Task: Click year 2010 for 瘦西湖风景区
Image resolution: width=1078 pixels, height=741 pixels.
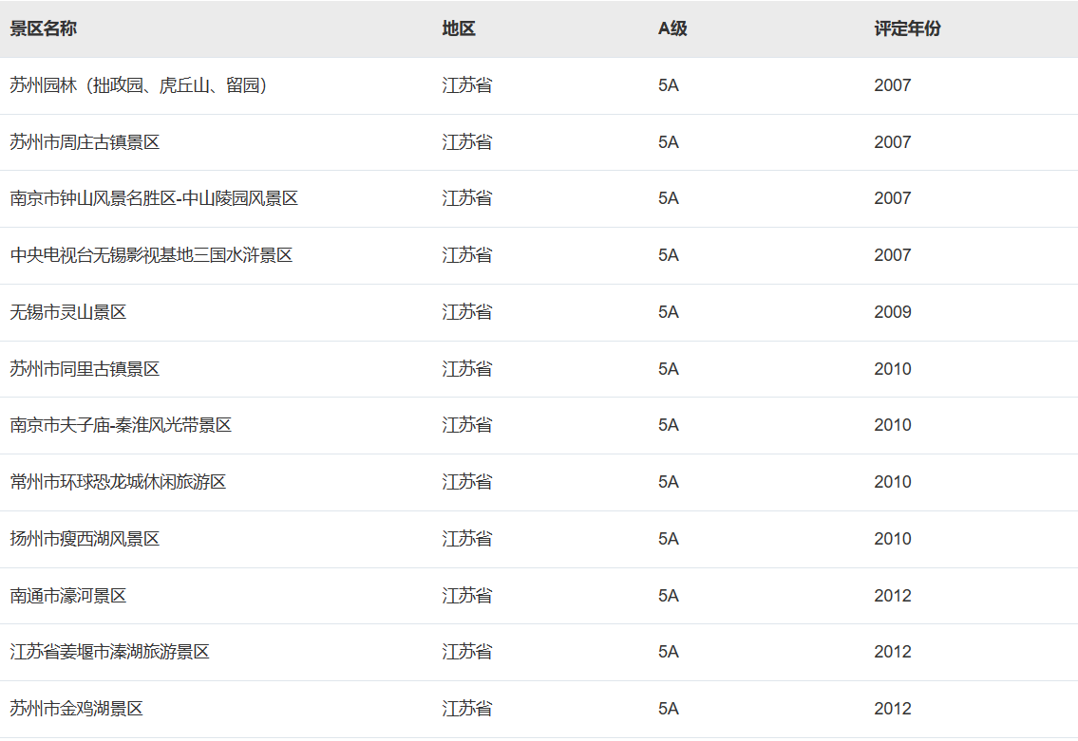Action: [893, 539]
